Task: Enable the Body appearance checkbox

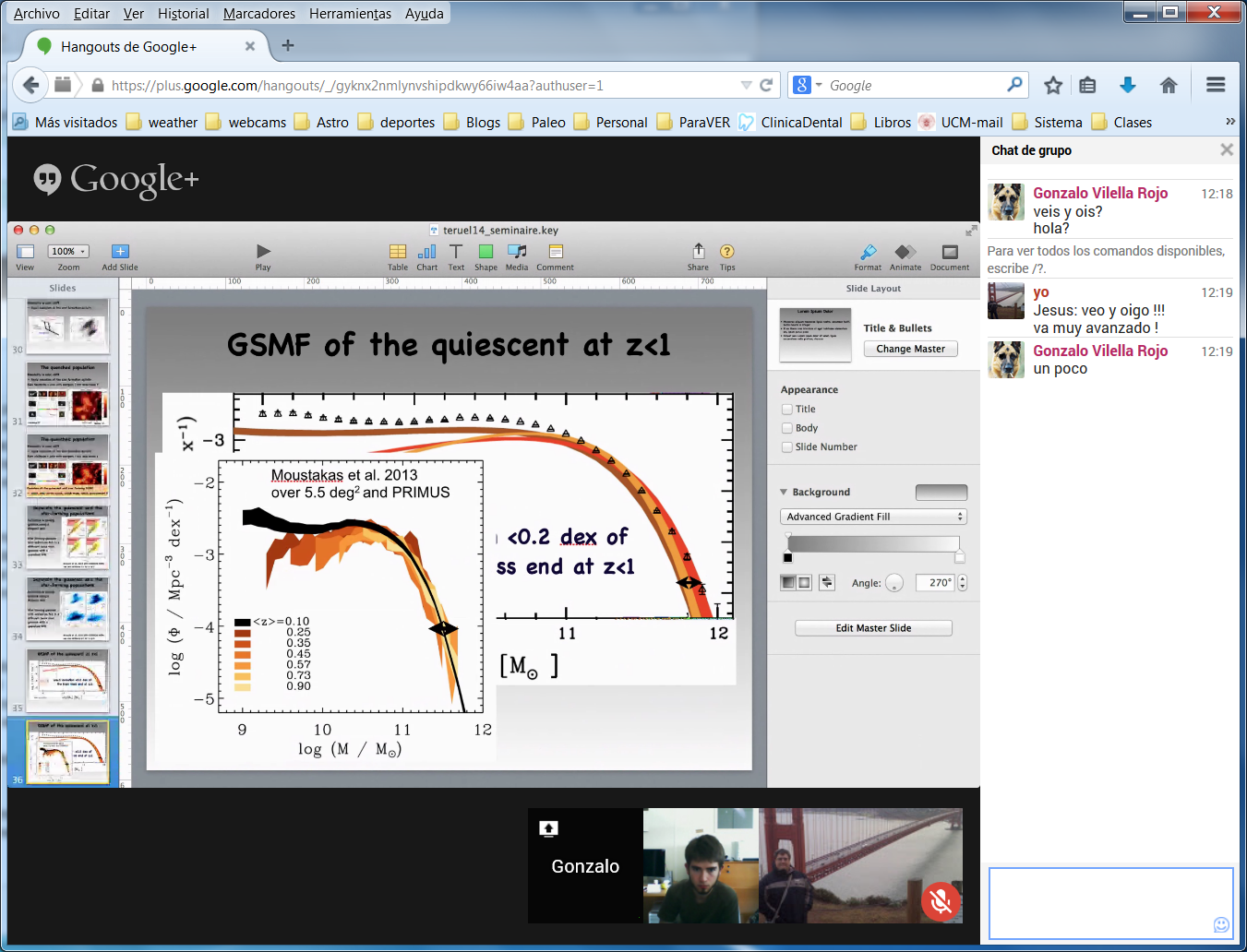Action: click(x=787, y=428)
